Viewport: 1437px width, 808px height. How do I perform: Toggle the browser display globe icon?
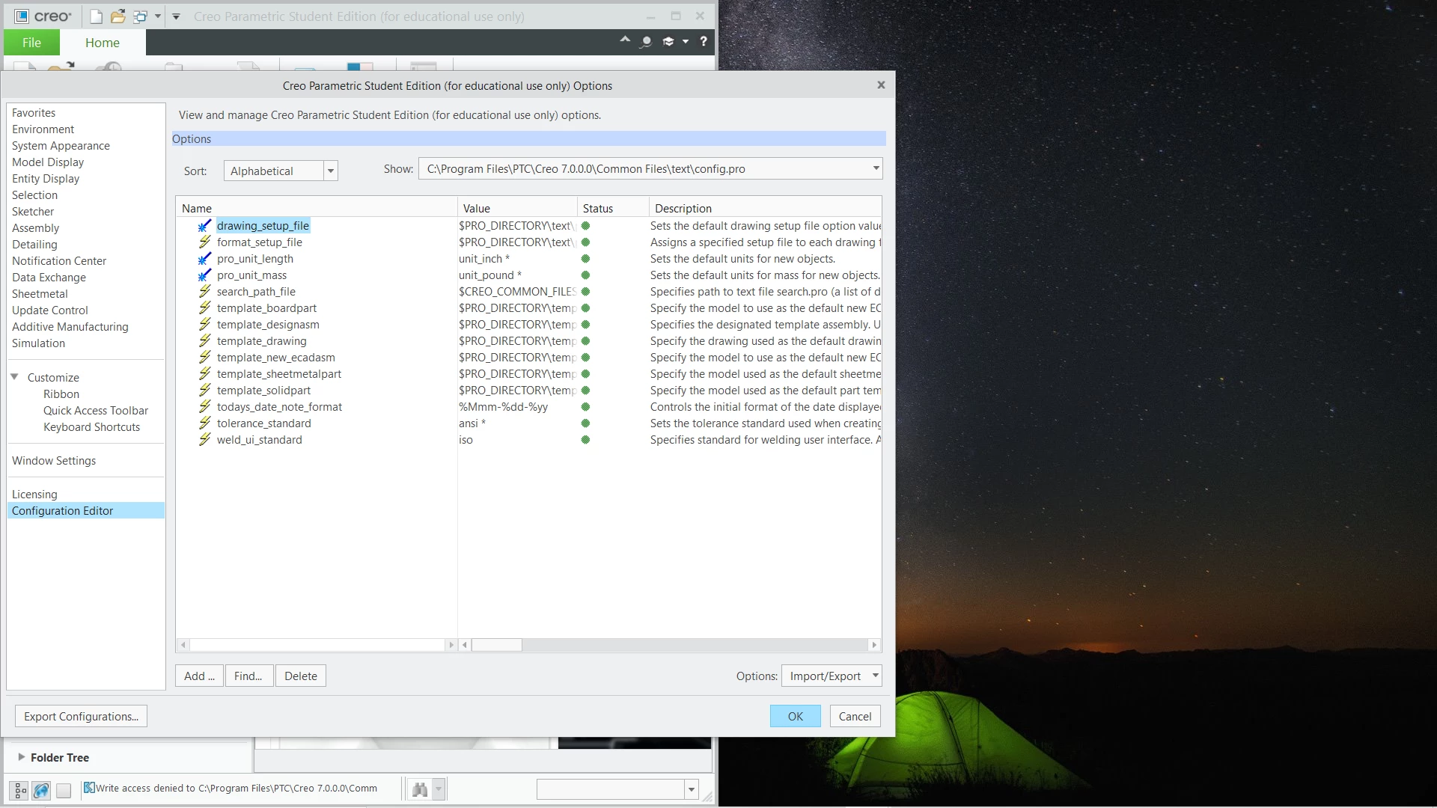[x=42, y=790]
